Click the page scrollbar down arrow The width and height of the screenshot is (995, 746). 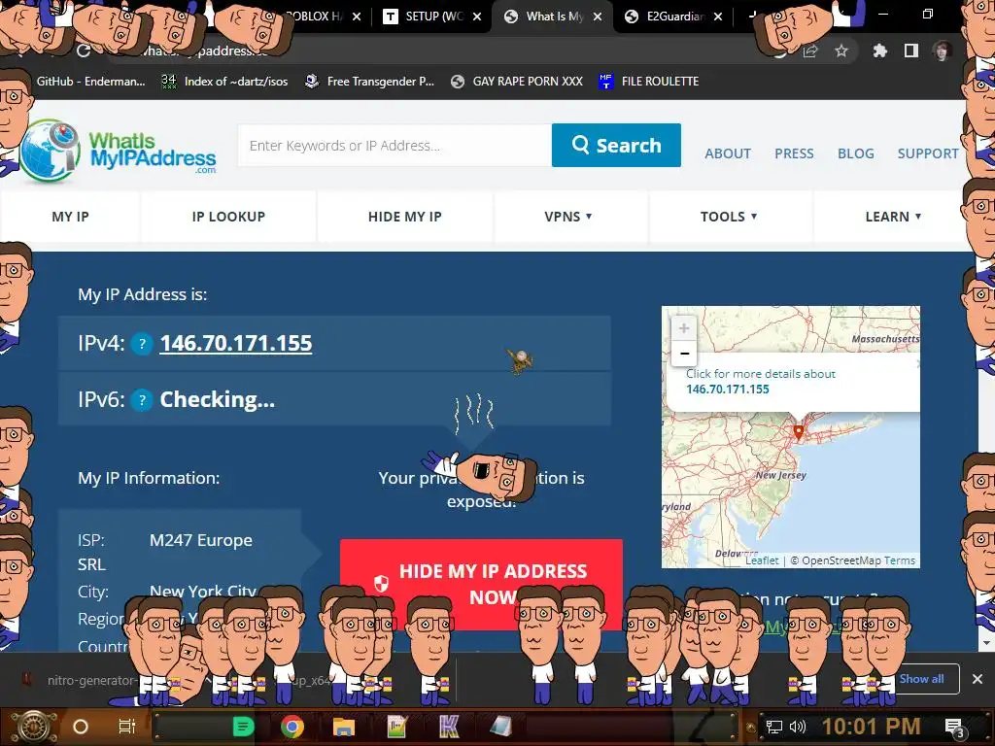coord(985,643)
